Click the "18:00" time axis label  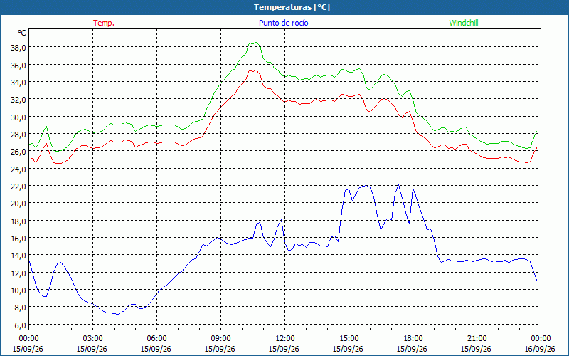[413, 339]
